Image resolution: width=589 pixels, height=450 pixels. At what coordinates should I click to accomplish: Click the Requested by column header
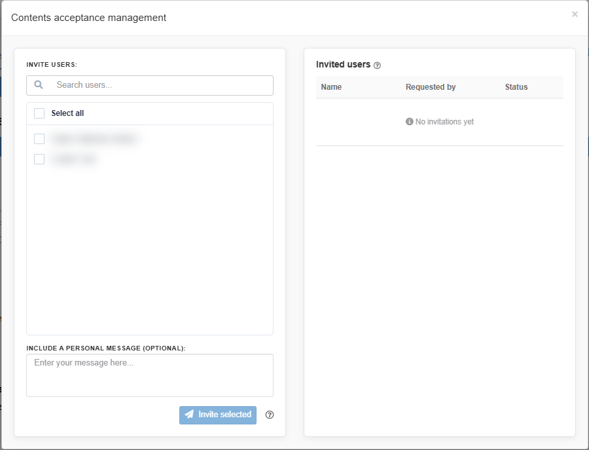coord(431,87)
